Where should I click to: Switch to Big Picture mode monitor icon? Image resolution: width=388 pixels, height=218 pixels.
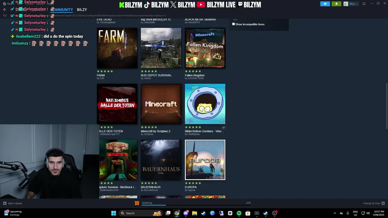click(364, 4)
